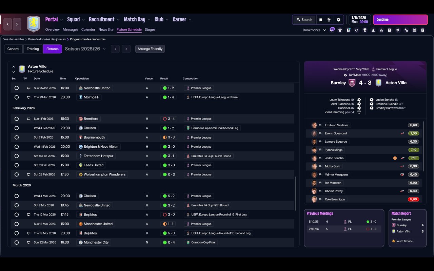Click the trophy bookmark icon
434x271 pixels.
click(x=365, y=30)
